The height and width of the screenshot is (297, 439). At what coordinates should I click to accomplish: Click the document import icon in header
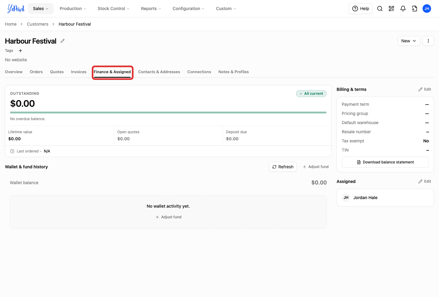coord(415,9)
